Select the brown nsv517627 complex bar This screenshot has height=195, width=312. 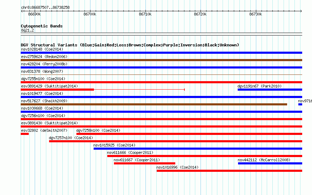[154, 104]
